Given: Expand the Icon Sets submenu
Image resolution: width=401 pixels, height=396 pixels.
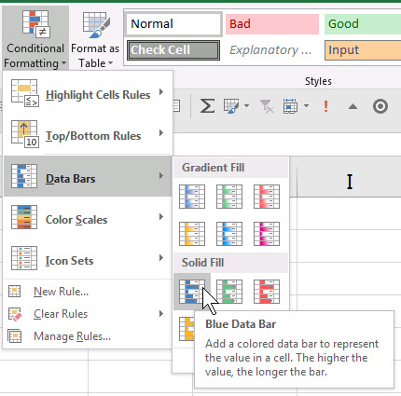Looking at the screenshot, I should (x=88, y=258).
